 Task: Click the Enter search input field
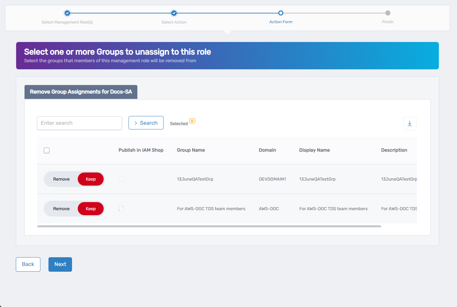pos(79,123)
